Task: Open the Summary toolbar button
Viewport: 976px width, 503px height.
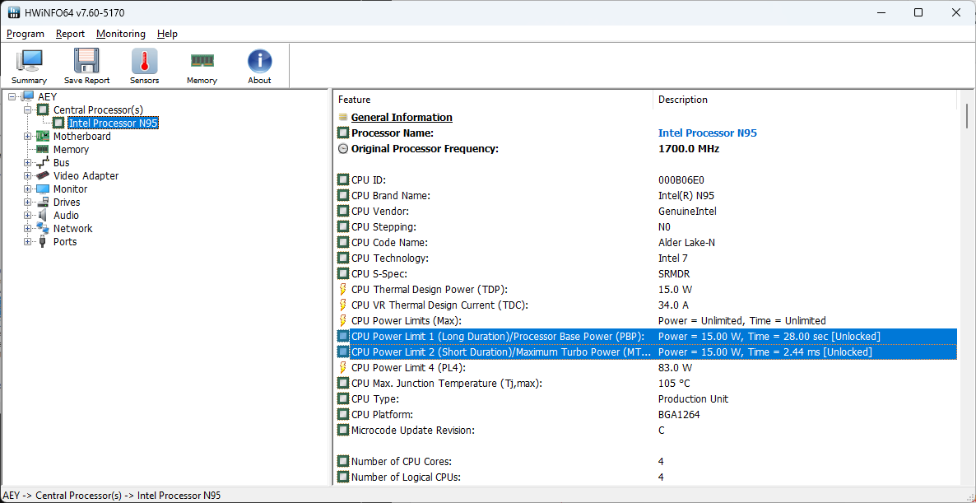Action: click(29, 67)
